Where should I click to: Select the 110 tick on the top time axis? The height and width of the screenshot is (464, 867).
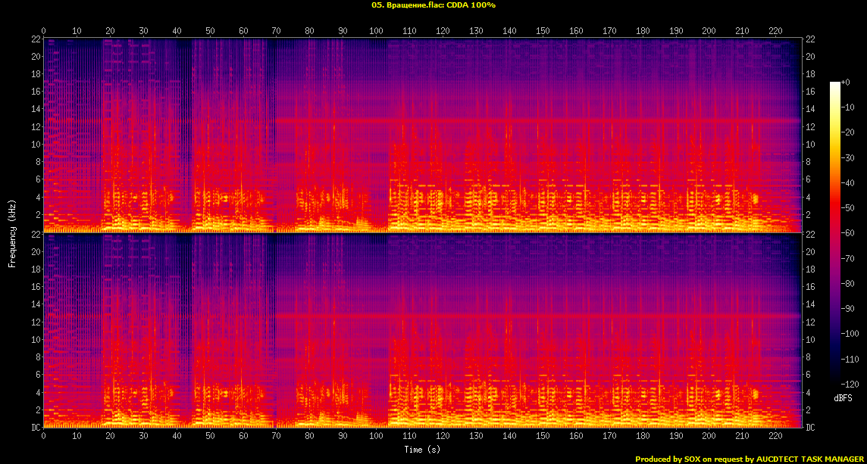(409, 31)
